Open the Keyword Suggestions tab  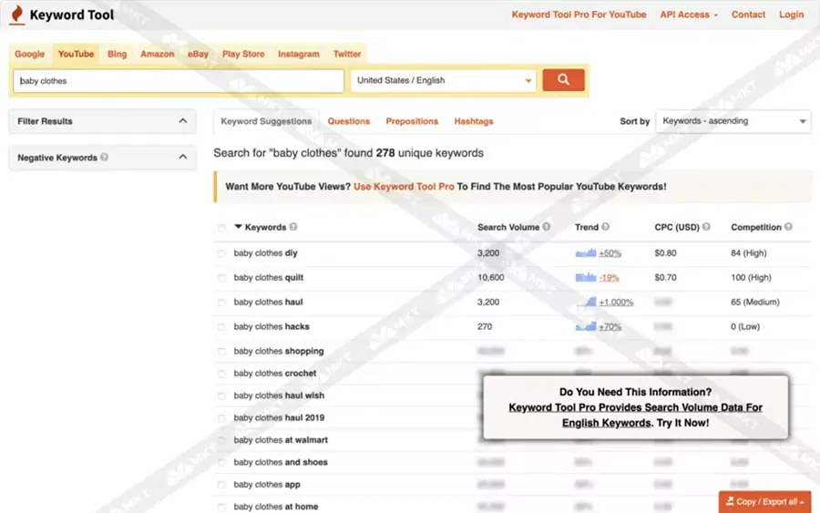[266, 121]
